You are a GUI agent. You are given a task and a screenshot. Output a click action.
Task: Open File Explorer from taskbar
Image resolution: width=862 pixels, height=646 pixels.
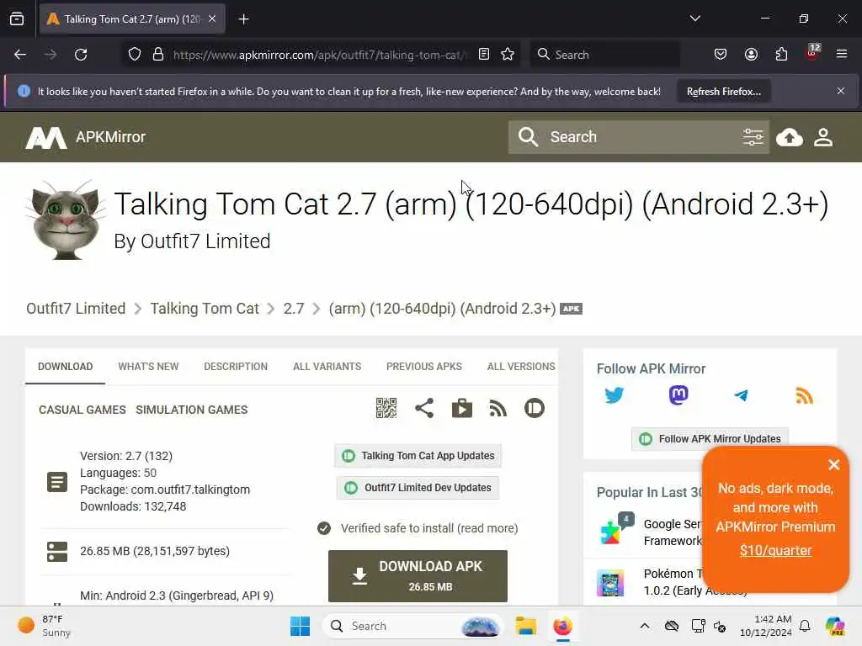525,626
